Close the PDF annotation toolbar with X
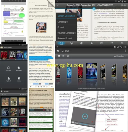The image size is (128, 132). 24,1
